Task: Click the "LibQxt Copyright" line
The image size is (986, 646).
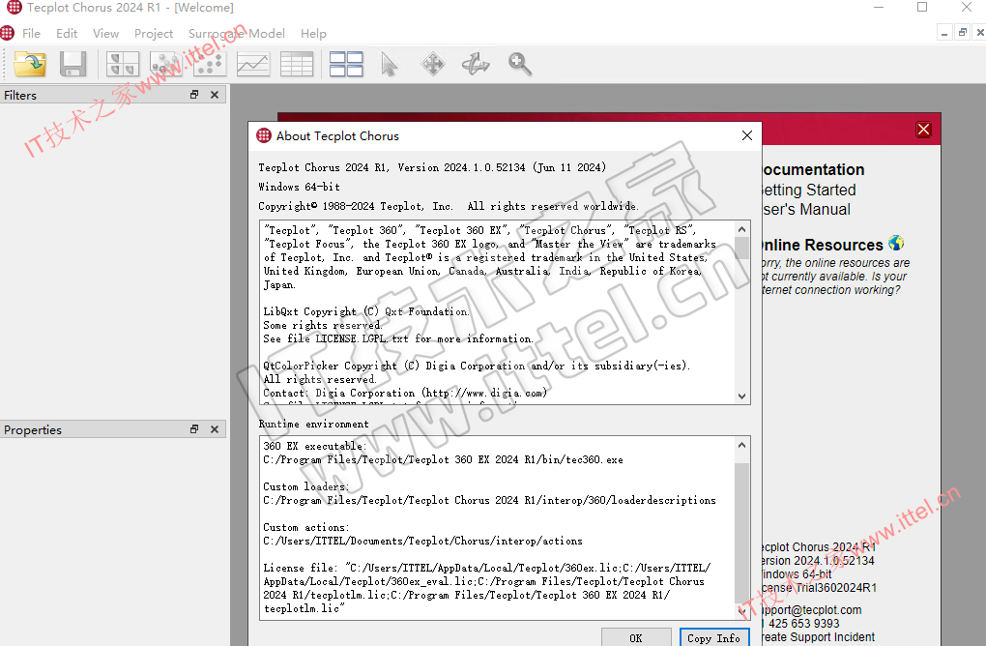Action: pyautogui.click(x=366, y=311)
